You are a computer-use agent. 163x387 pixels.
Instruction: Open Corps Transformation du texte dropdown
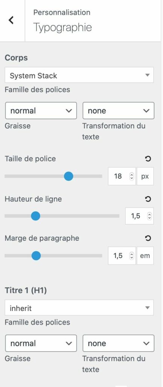click(x=119, y=111)
